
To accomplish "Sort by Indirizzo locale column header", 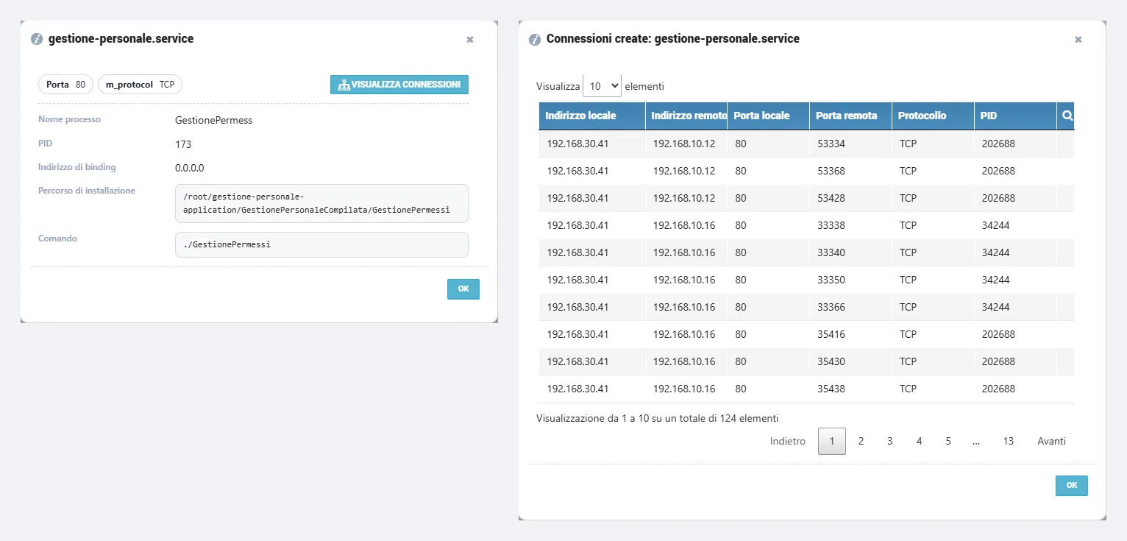I will (x=592, y=116).
